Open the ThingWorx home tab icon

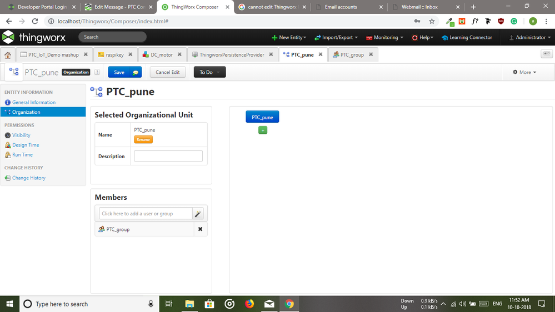[x=8, y=55]
